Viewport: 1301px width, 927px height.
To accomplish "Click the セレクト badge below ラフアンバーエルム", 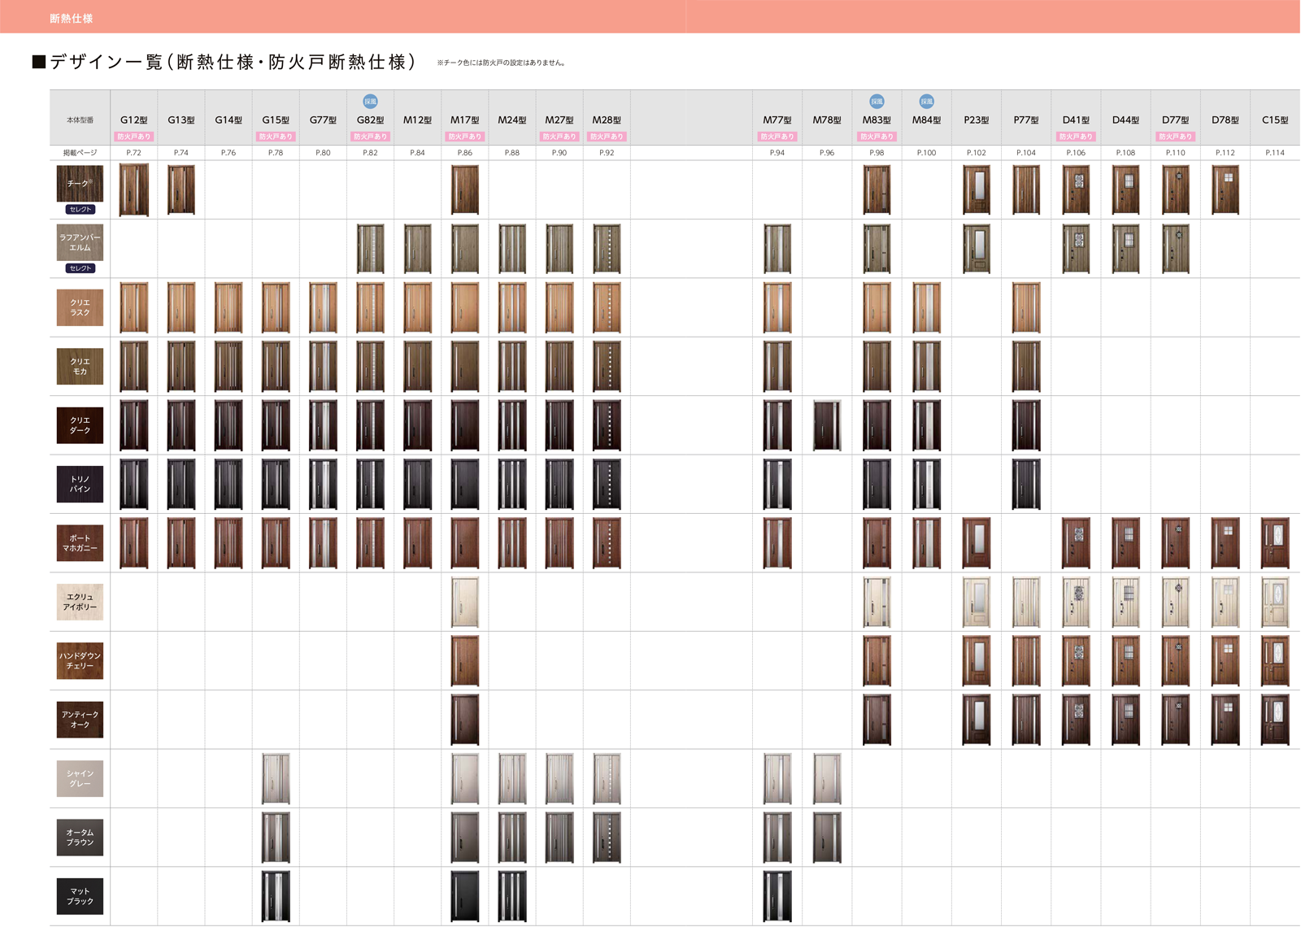I will tap(80, 268).
